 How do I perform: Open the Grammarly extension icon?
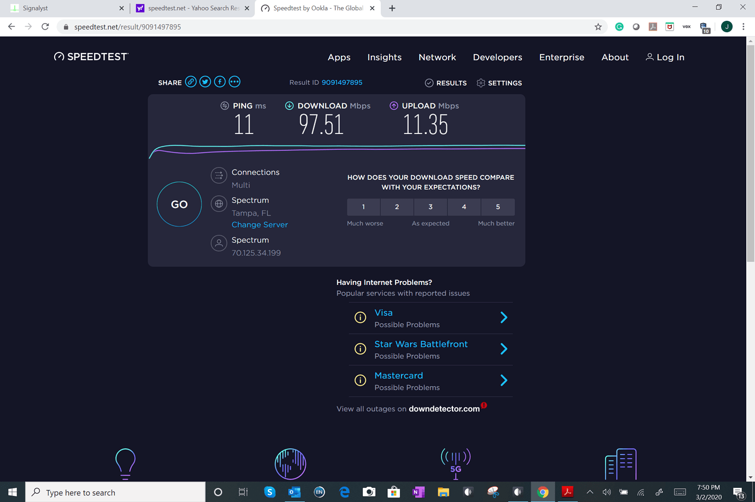tap(619, 27)
